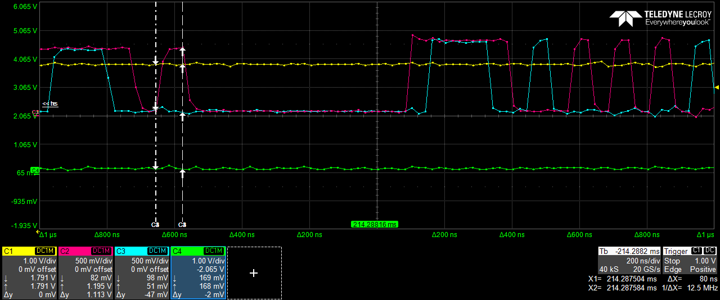Add a new trace with plus box
Screen dimensions: 720x300
tap(254, 273)
